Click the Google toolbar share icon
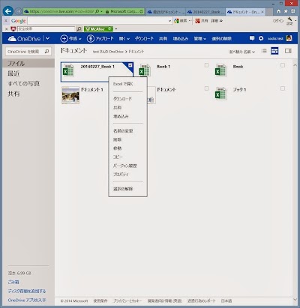Image resolution: width=300 pixels, height=308 pixels. tap(197, 21)
